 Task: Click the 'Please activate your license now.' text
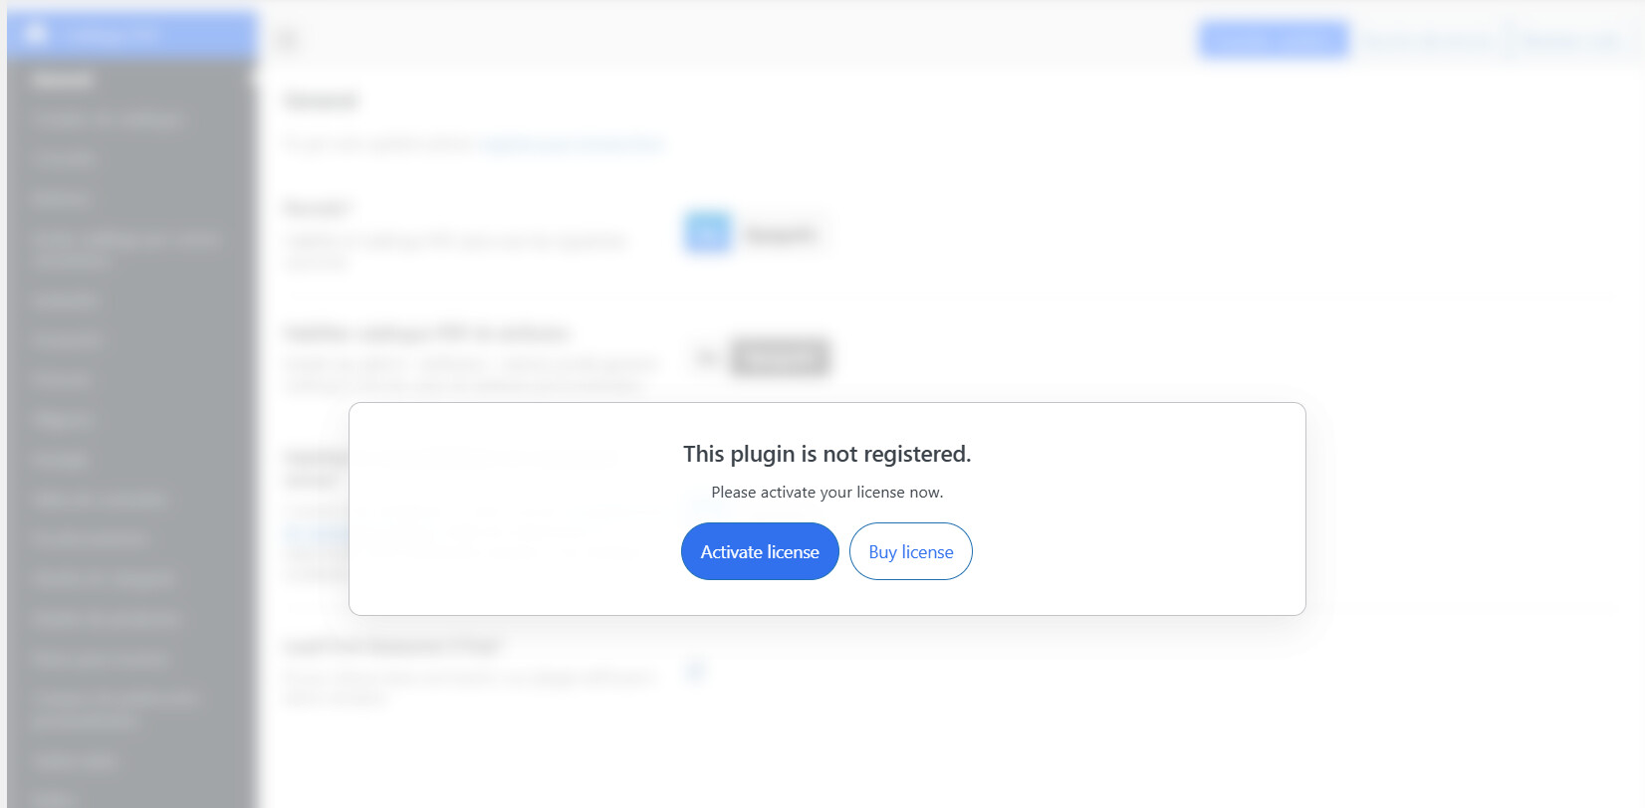[x=826, y=492]
